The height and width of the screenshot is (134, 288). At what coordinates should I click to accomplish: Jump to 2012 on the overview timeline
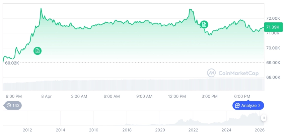(x=27, y=130)
